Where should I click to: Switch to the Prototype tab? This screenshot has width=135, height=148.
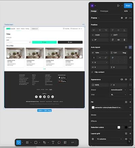tap(104, 11)
